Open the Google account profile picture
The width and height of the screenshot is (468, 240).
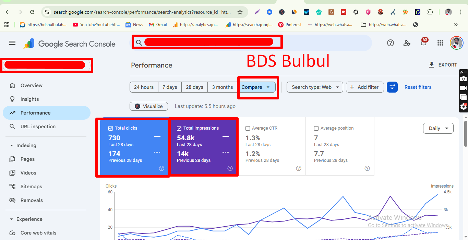[x=456, y=43]
